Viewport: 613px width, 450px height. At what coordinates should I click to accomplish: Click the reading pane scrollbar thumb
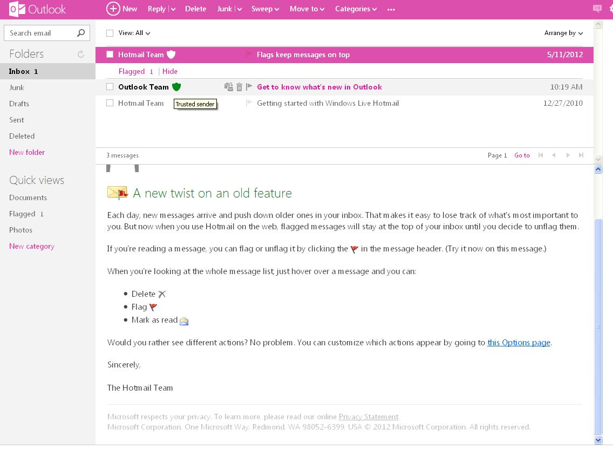[x=598, y=326]
